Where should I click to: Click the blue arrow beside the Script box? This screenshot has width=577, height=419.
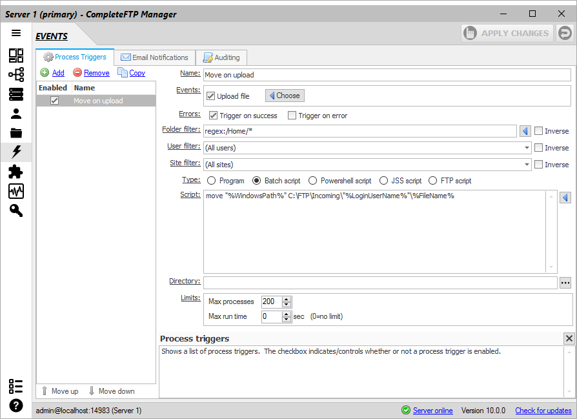(565, 198)
